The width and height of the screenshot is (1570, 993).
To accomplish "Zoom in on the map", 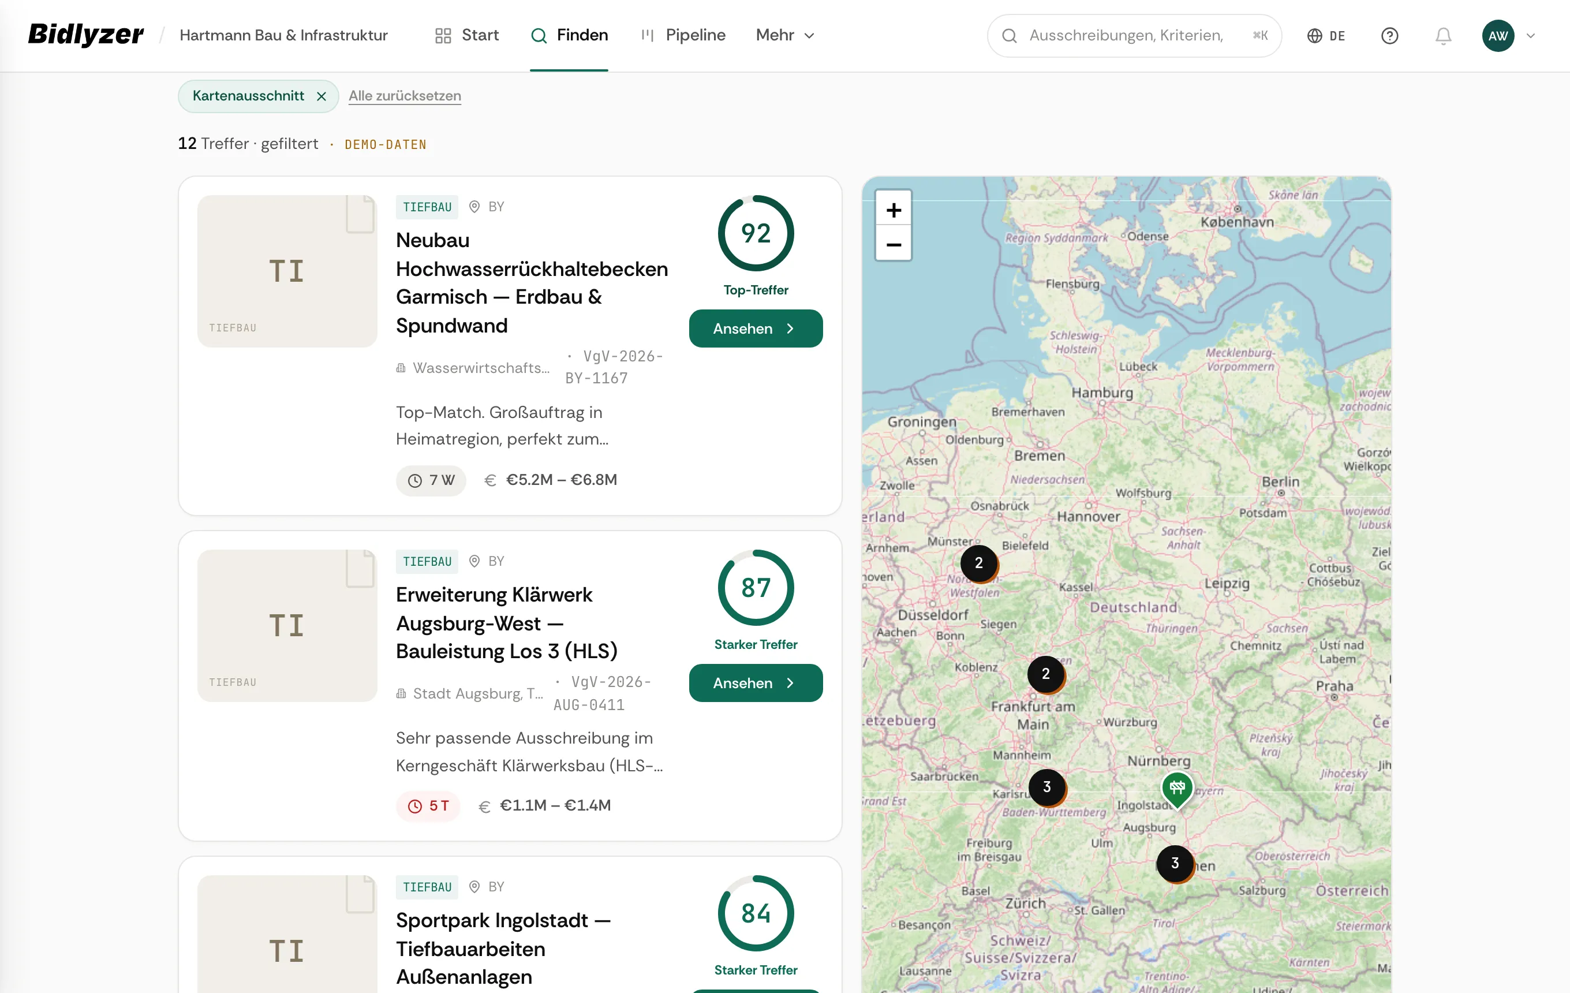I will click(892, 210).
